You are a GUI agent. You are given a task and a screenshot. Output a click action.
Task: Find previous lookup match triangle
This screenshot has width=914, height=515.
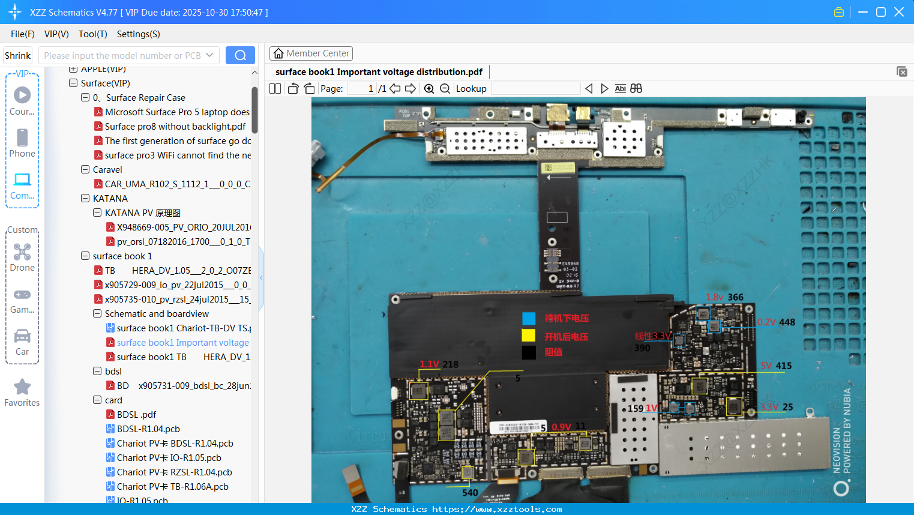pyautogui.click(x=589, y=88)
